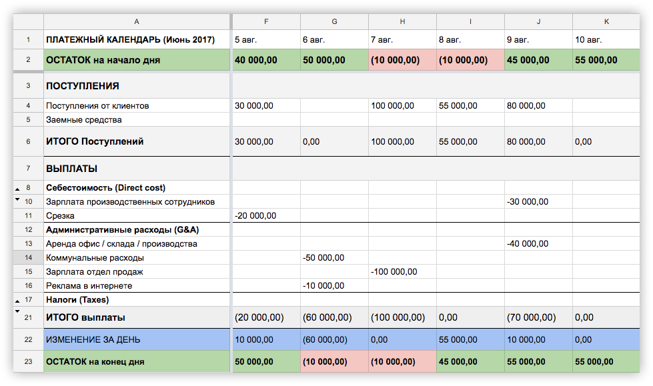Click row header number 22
Viewport: 653px width, 386px height.
(x=28, y=339)
